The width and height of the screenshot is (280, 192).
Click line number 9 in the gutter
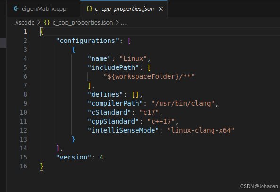[25, 103]
